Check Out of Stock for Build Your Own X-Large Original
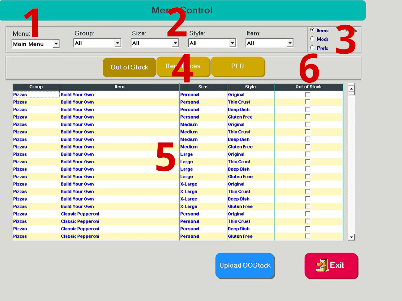The image size is (402, 301). [x=308, y=184]
